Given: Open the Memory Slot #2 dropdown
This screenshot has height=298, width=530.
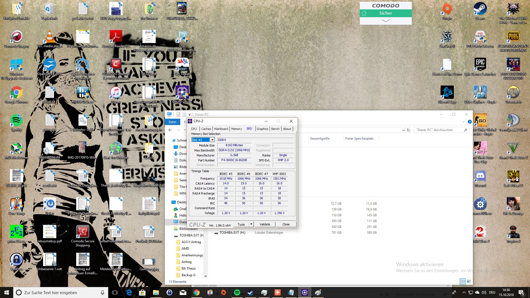Looking at the screenshot, I should tap(212, 140).
